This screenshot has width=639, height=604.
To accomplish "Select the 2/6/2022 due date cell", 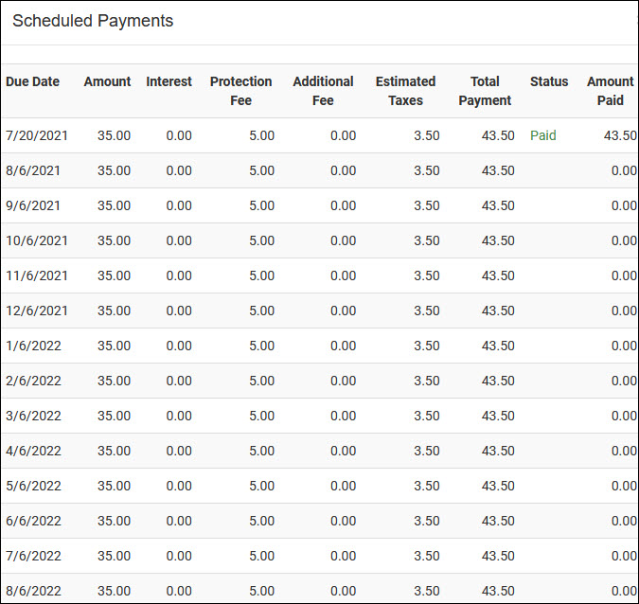I will tap(33, 381).
